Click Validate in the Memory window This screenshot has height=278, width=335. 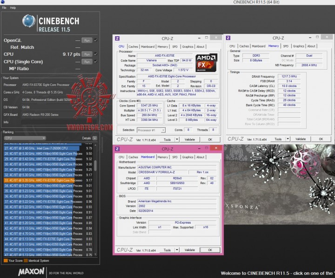tap(301, 139)
